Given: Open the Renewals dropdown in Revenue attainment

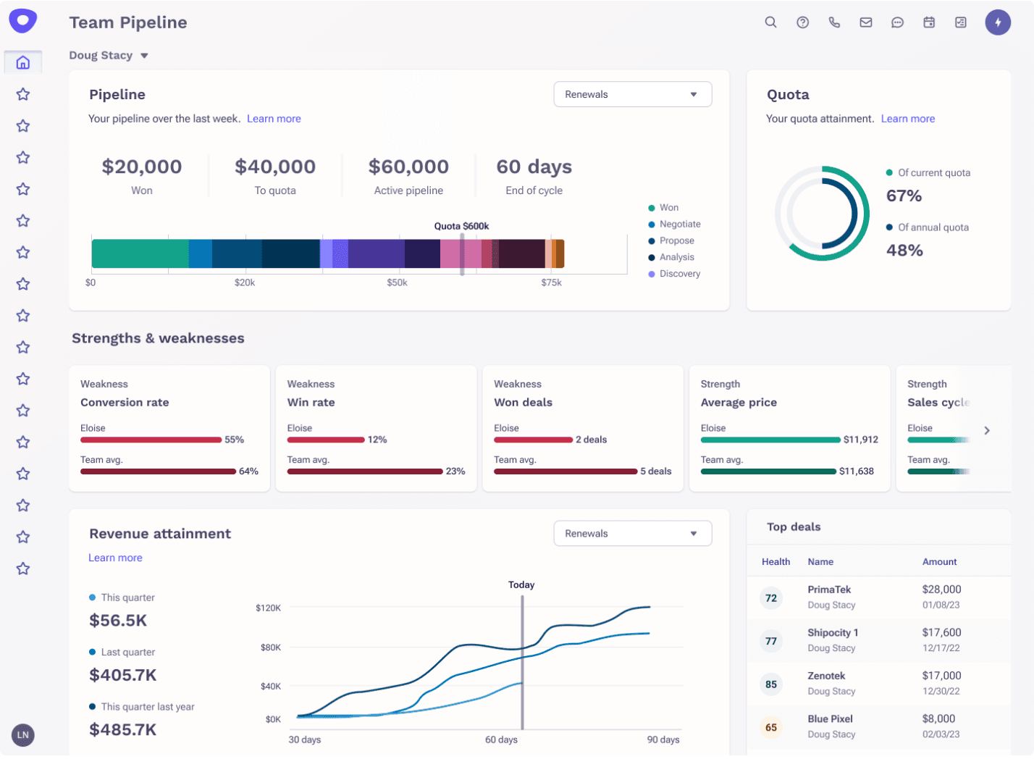Looking at the screenshot, I should tap(632, 533).
